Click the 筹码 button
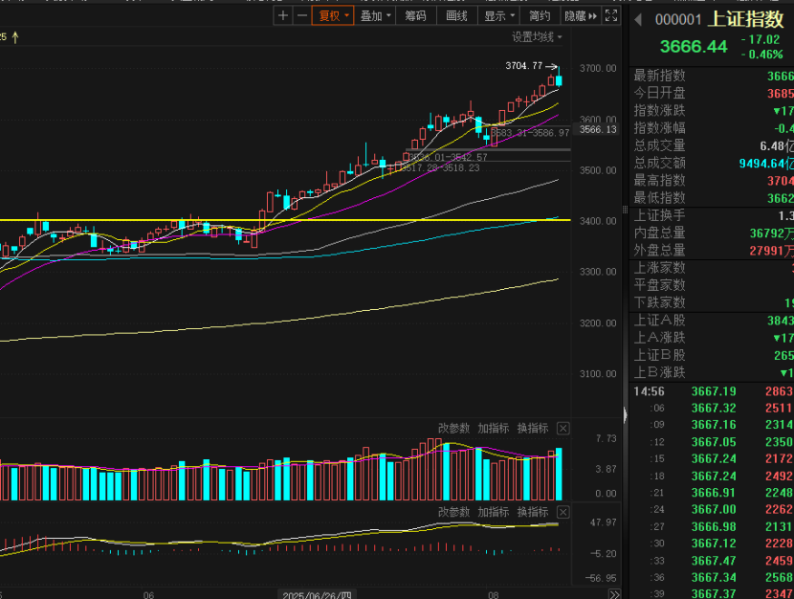The width and height of the screenshot is (794, 599). [415, 15]
